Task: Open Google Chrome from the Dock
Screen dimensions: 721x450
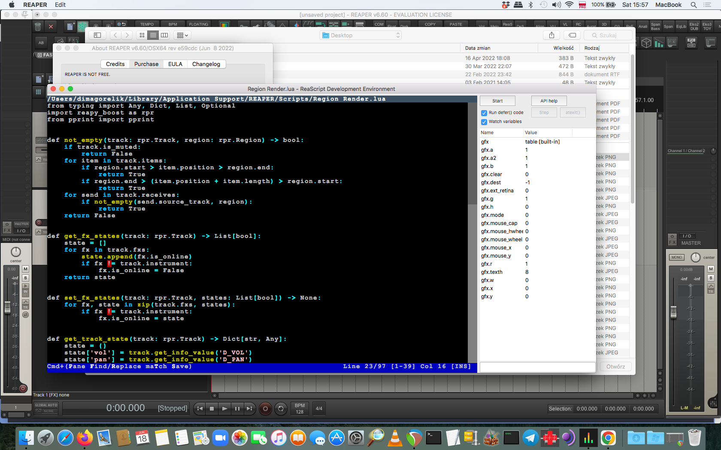Action: tap(608, 438)
